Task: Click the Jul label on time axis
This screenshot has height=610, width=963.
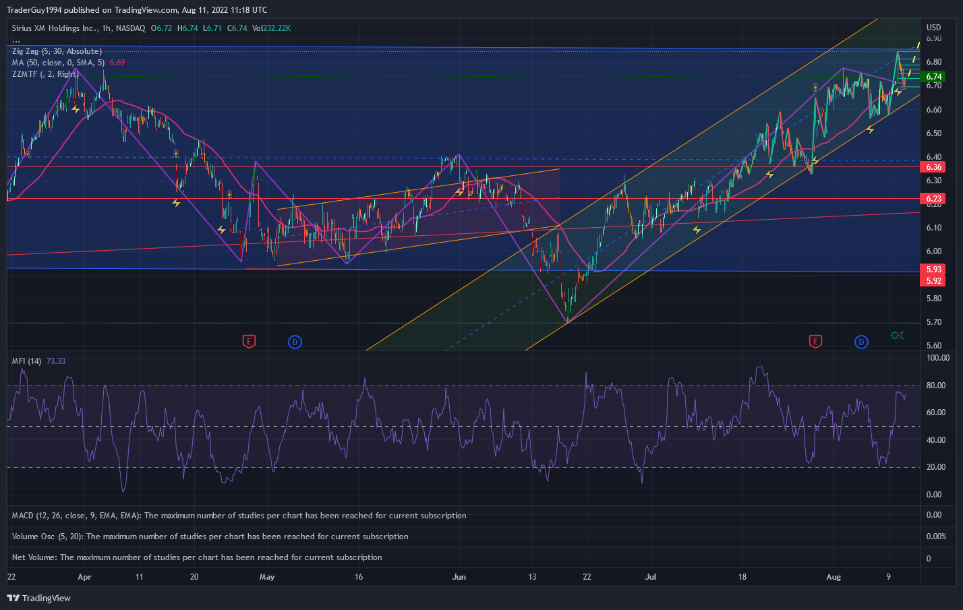Action: pyautogui.click(x=651, y=577)
